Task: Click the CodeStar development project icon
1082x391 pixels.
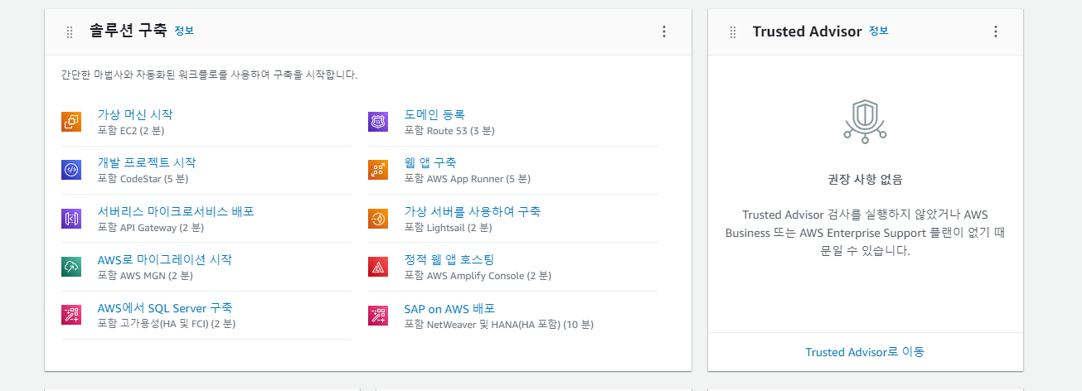Action: (x=71, y=170)
